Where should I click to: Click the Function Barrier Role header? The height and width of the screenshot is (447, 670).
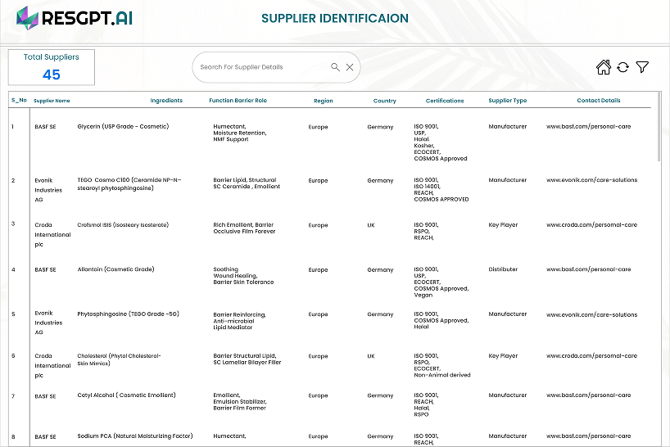tap(238, 101)
